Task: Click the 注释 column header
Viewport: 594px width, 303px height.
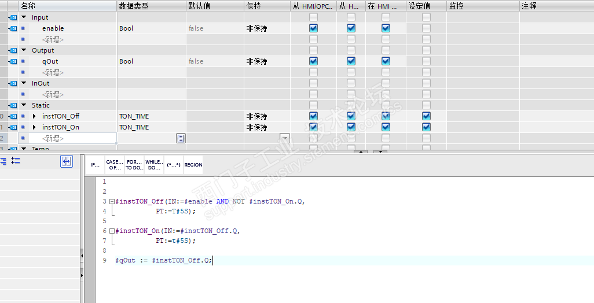Action: (x=556, y=6)
